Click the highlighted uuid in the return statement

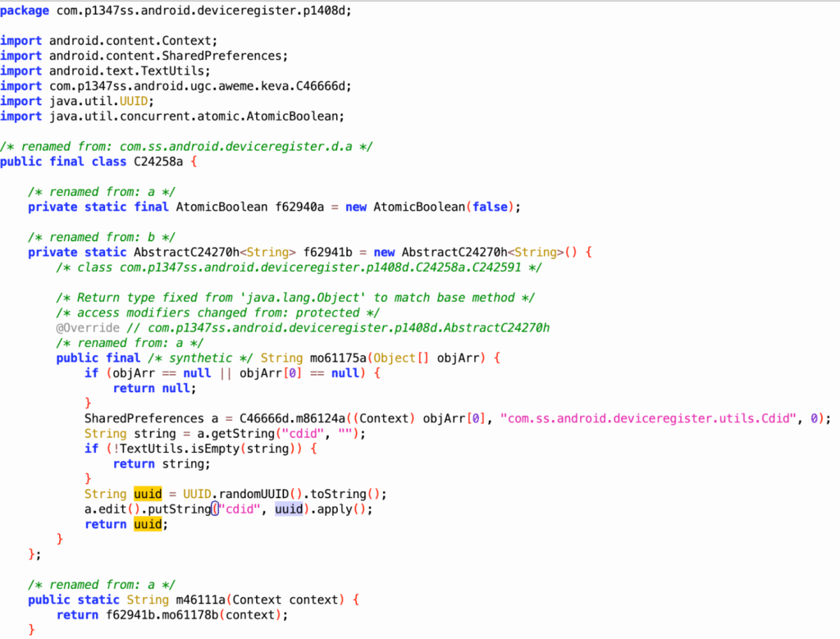[148, 524]
